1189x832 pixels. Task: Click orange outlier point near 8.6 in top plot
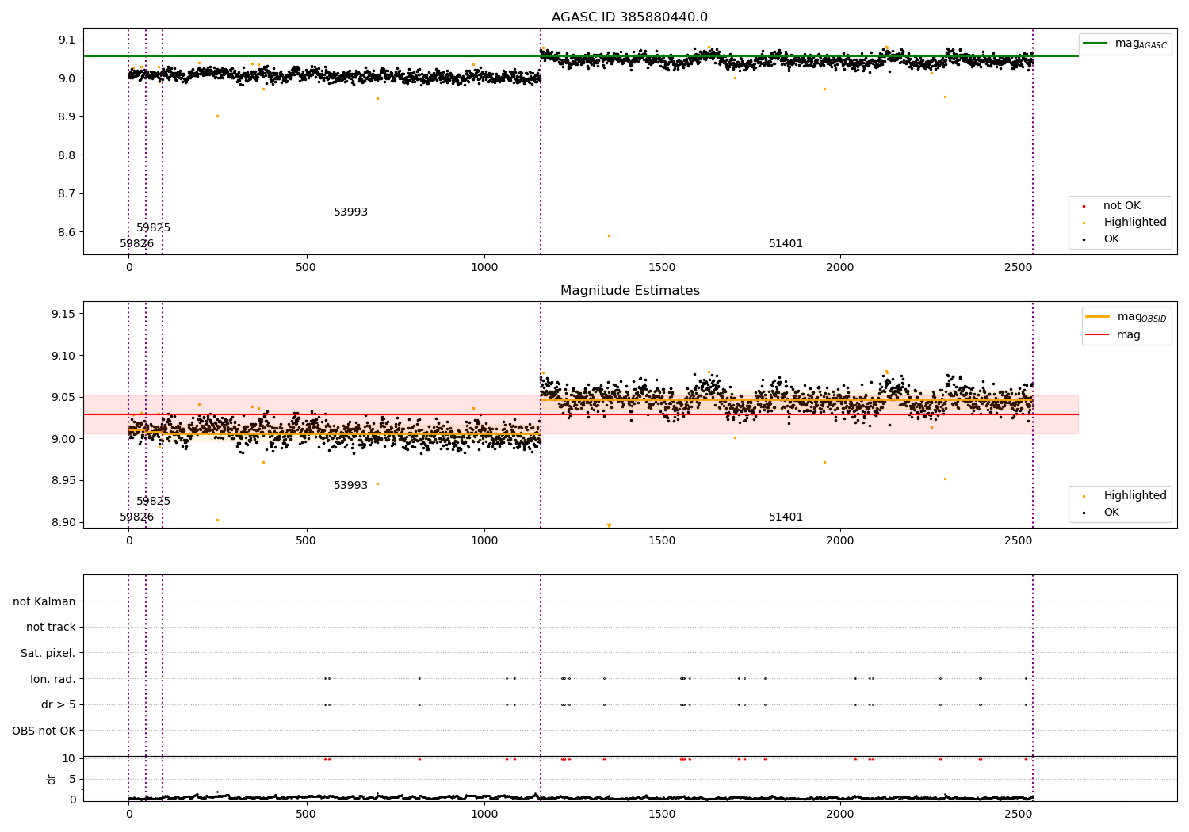609,235
